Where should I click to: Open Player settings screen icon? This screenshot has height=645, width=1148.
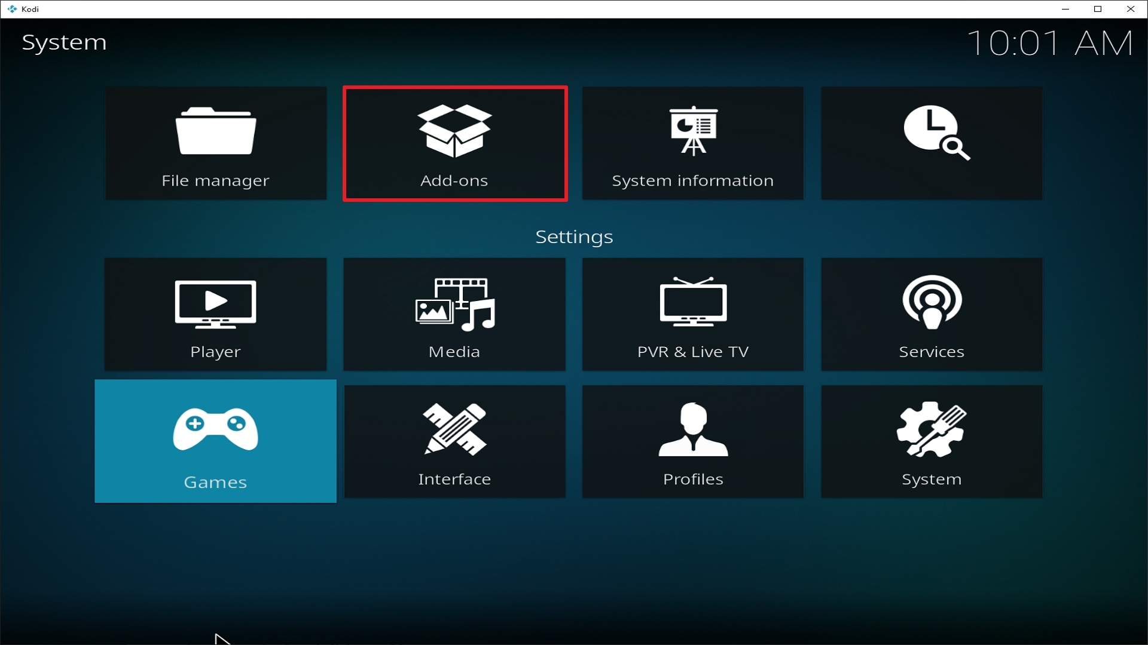click(216, 304)
